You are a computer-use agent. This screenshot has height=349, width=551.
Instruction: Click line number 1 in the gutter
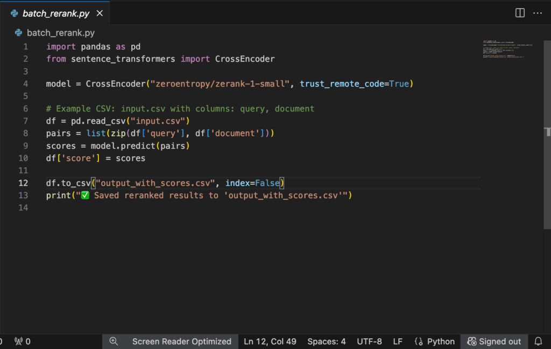[26, 47]
